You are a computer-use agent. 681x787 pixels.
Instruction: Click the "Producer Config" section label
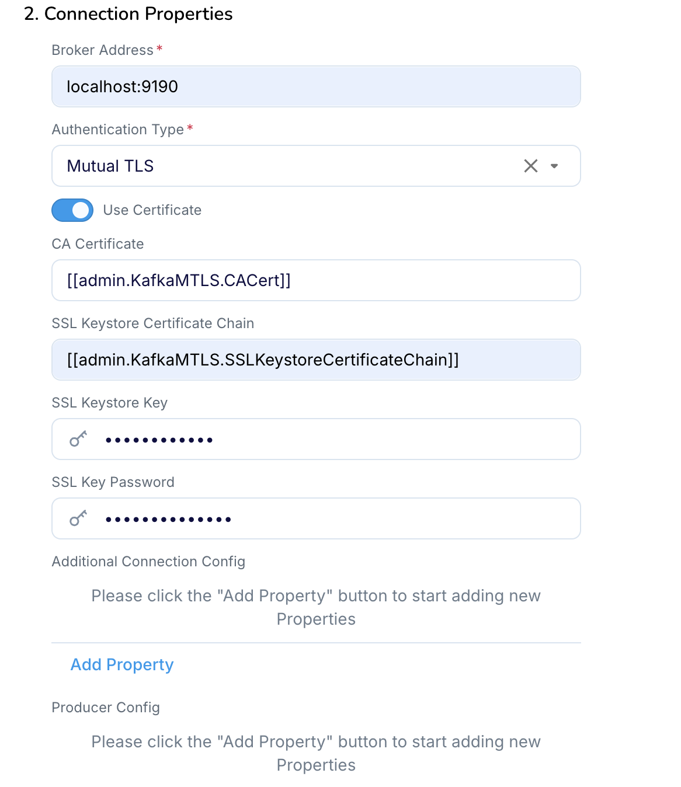click(x=106, y=708)
